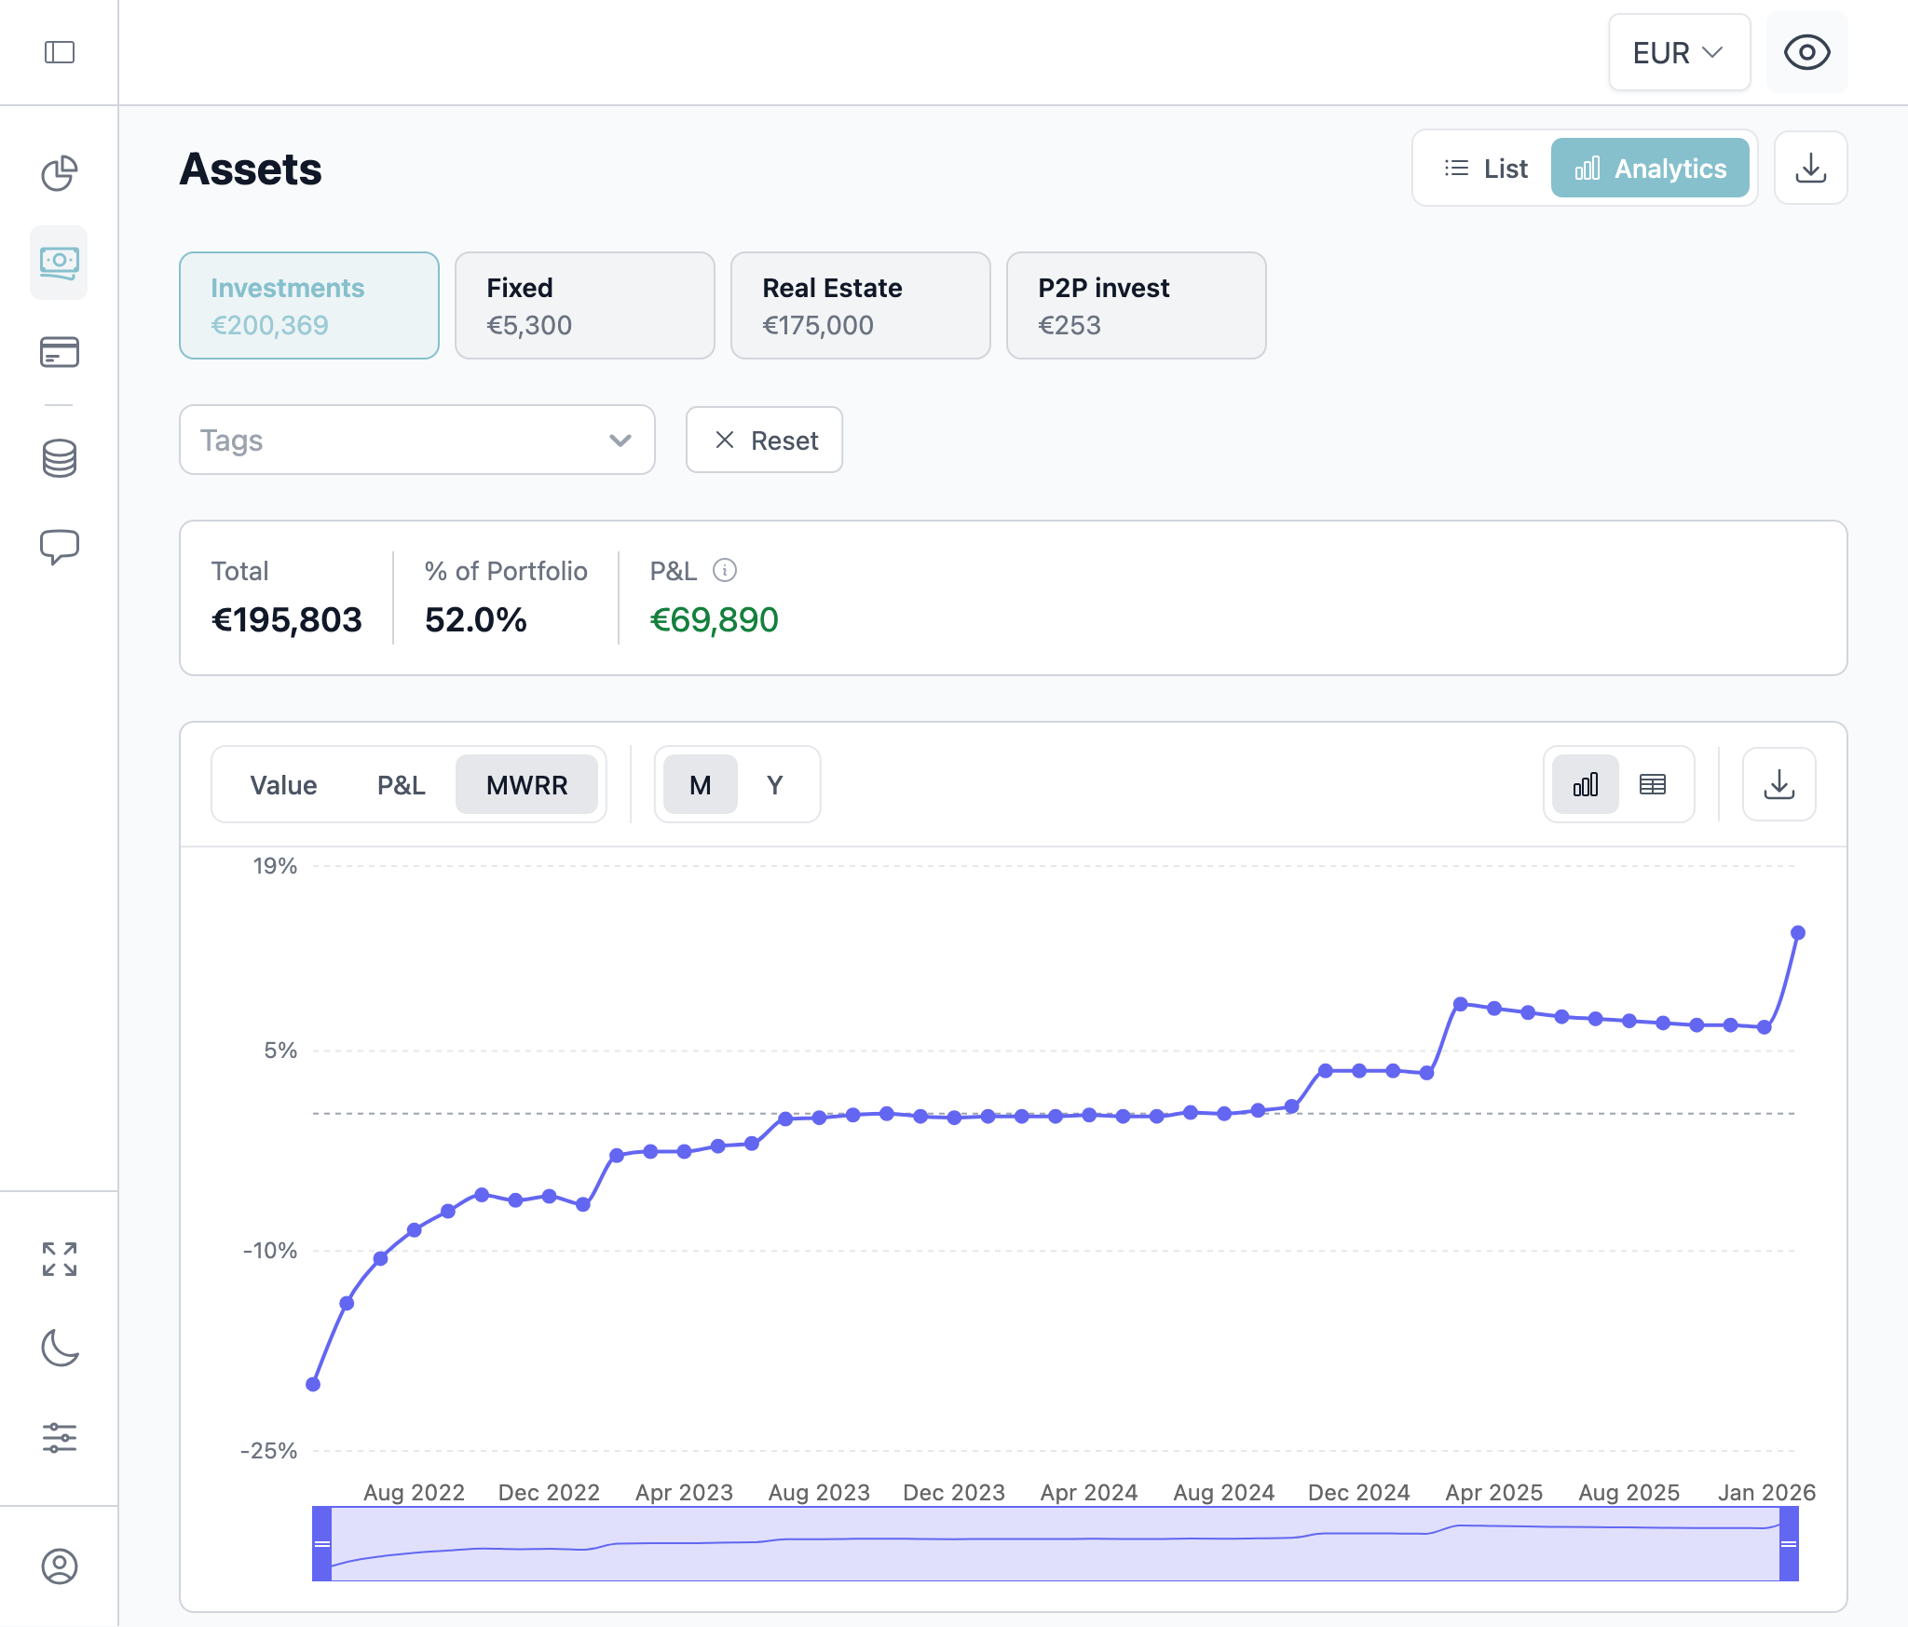This screenshot has width=1908, height=1627.
Task: Select the Real Estate category card
Action: click(860, 305)
